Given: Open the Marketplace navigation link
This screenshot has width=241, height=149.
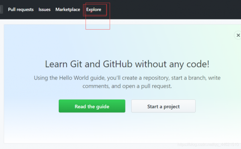Looking at the screenshot, I should click(68, 10).
